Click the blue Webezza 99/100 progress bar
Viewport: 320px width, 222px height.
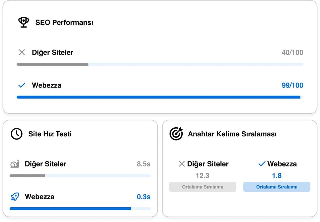pos(160,97)
